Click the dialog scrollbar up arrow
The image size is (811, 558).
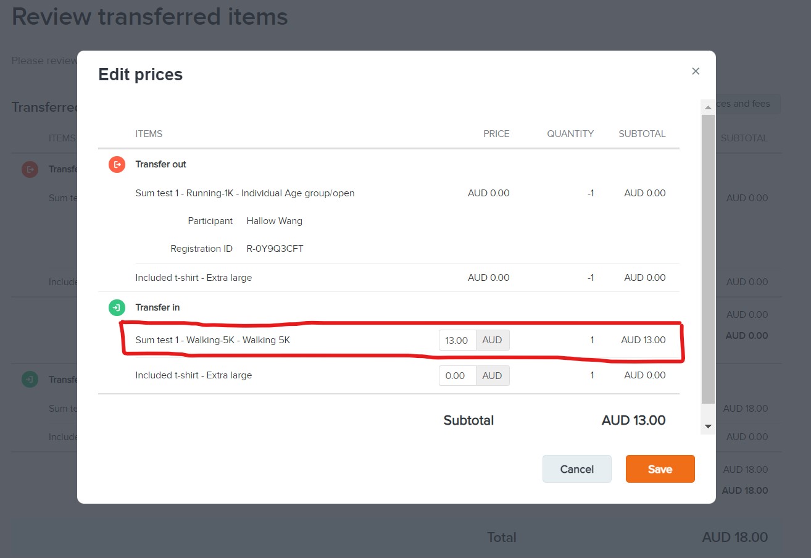coord(708,107)
